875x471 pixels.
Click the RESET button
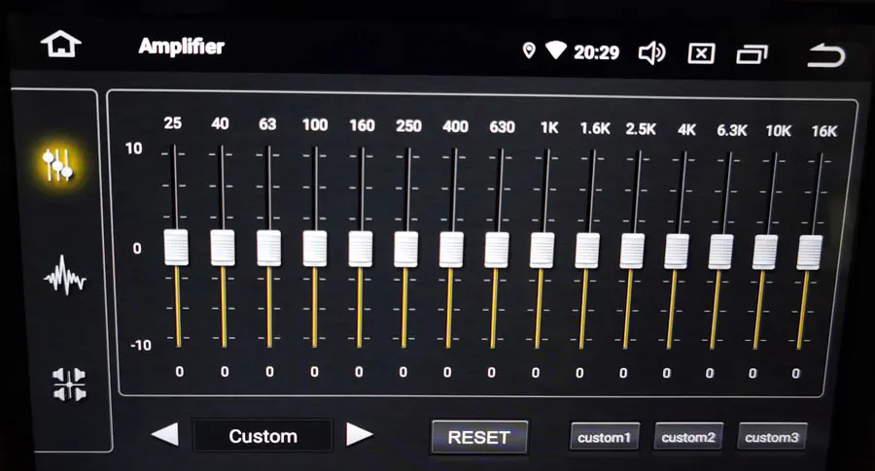coord(479,438)
